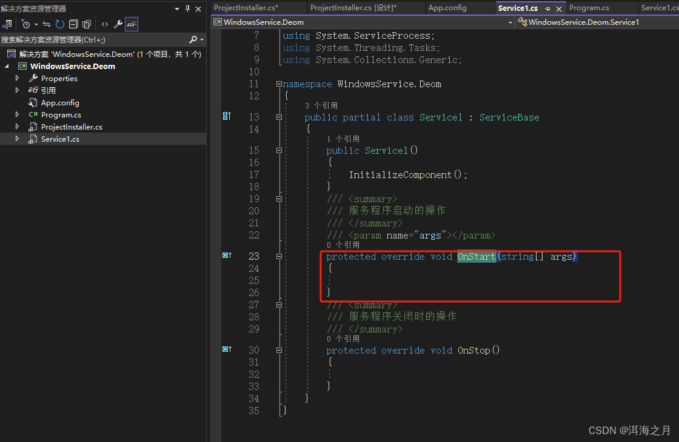679x442 pixels.
Task: Click the override margin icon at line 23
Action: coord(227,255)
